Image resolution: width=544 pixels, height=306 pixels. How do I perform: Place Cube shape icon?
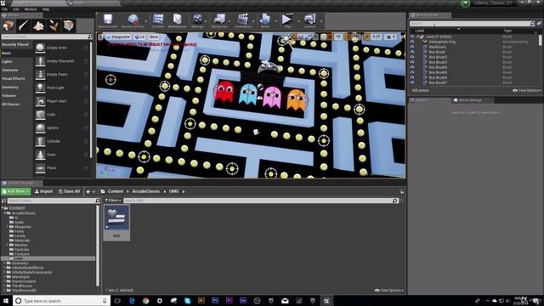(x=40, y=114)
